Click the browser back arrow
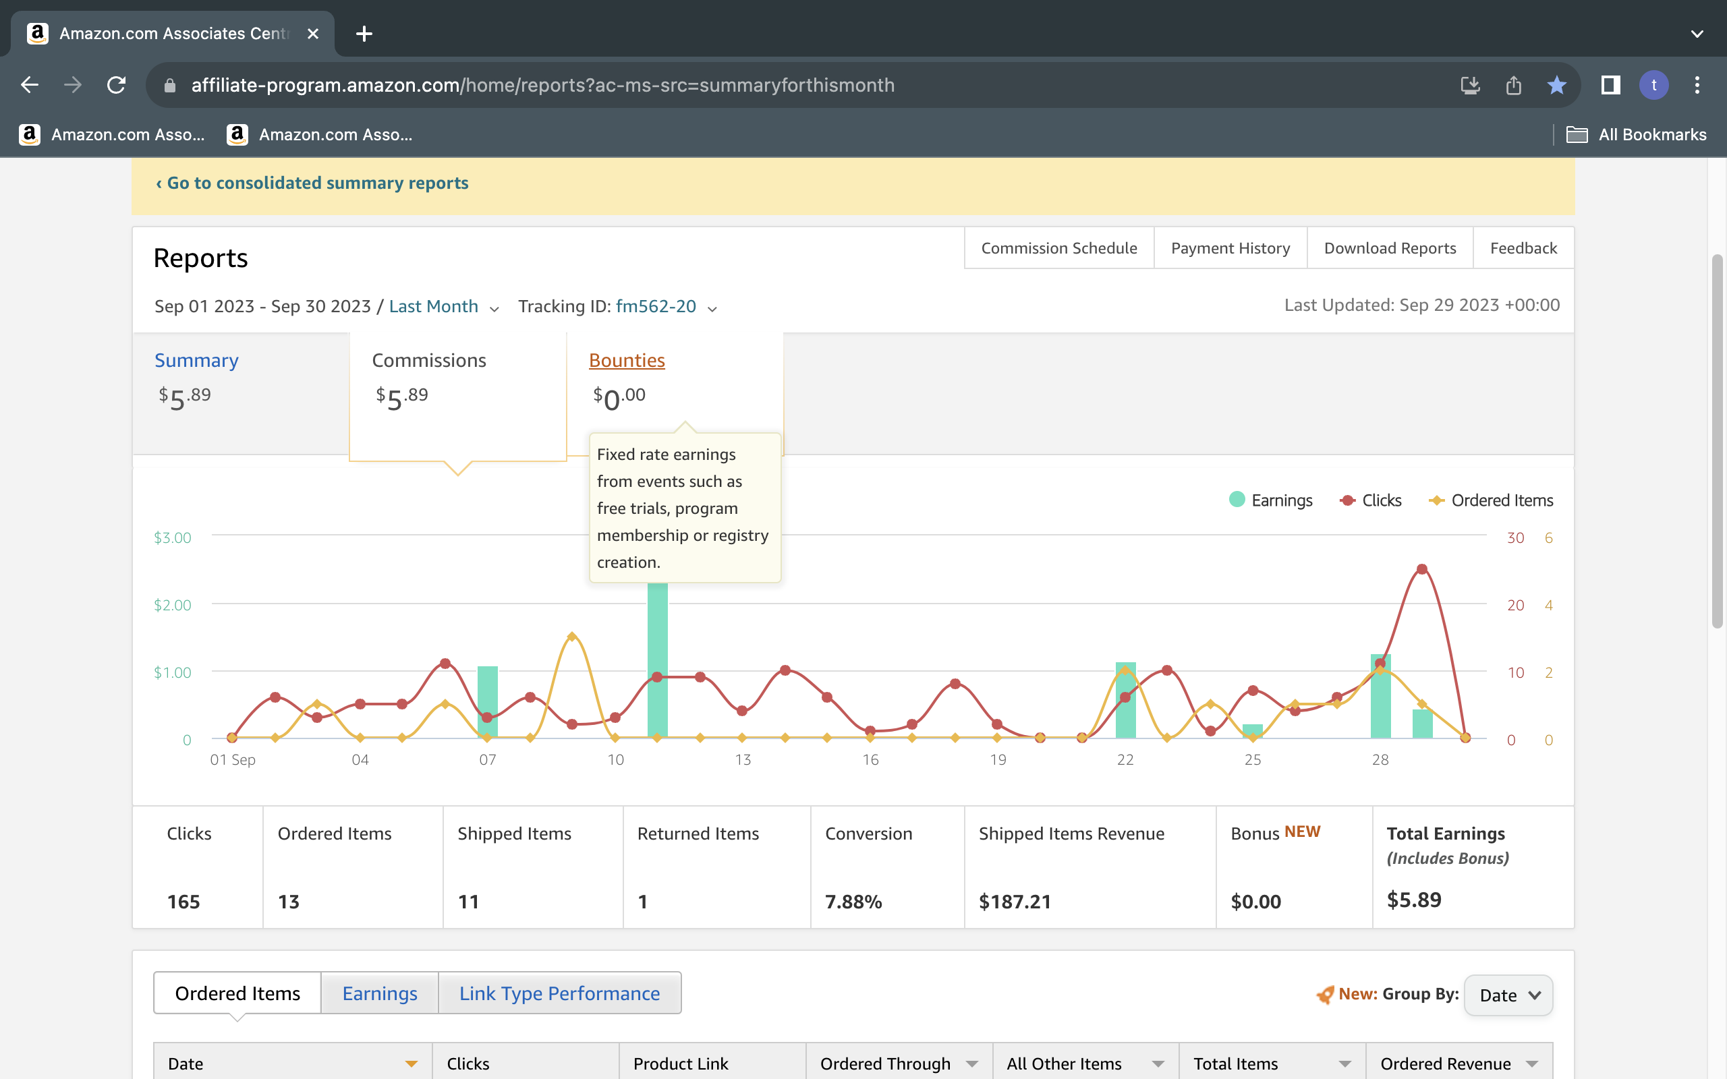The width and height of the screenshot is (1727, 1079). coord(29,85)
